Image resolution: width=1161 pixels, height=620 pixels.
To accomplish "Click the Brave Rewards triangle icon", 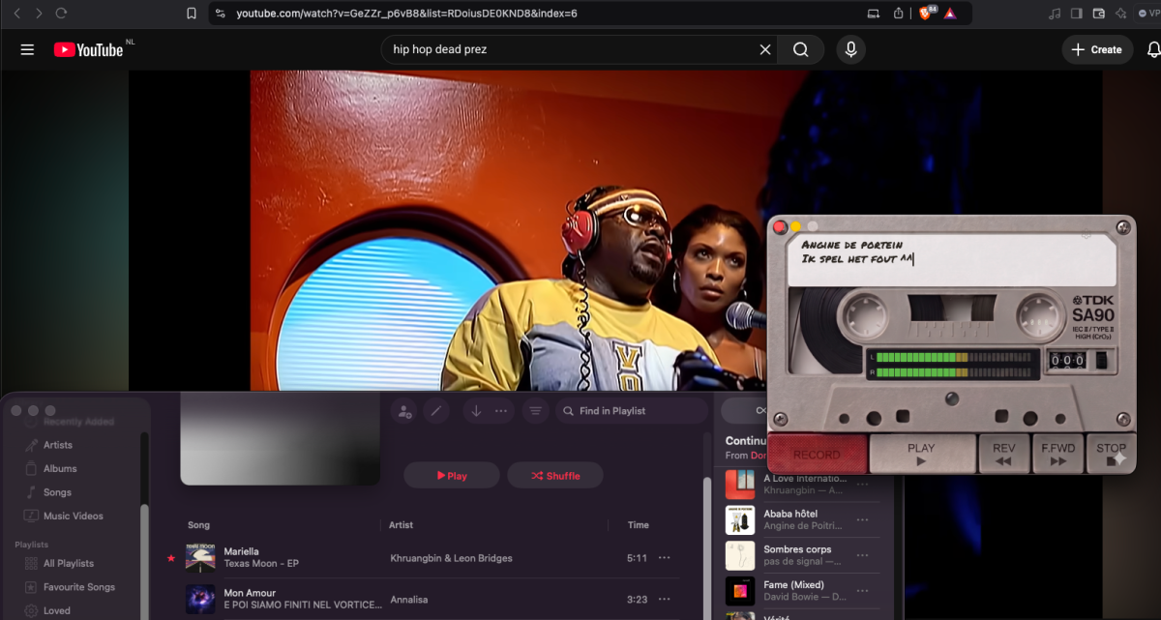I will tap(950, 14).
